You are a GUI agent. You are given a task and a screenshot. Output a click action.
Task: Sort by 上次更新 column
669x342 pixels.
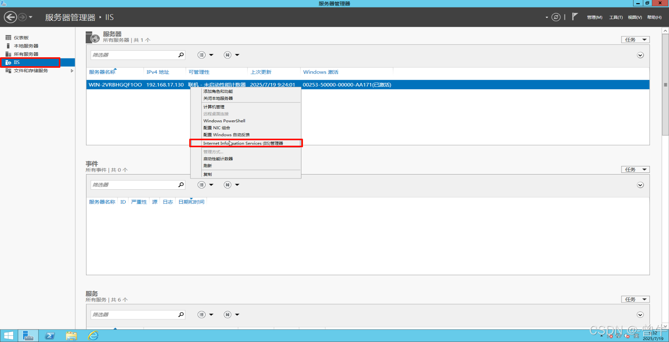click(x=261, y=72)
